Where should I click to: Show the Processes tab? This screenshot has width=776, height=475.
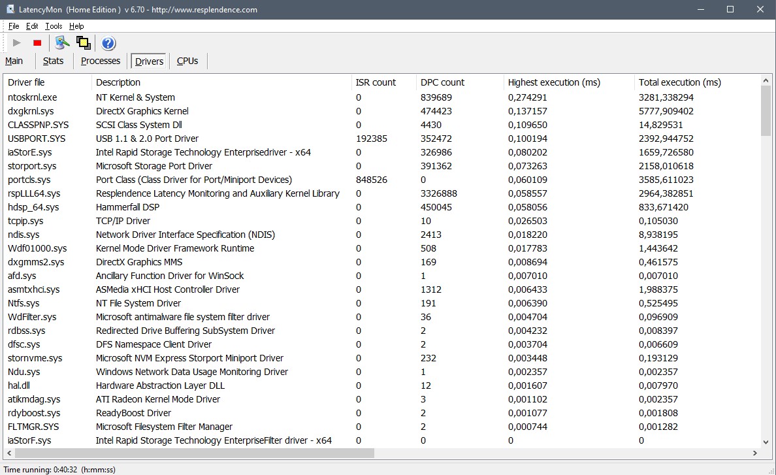101,61
